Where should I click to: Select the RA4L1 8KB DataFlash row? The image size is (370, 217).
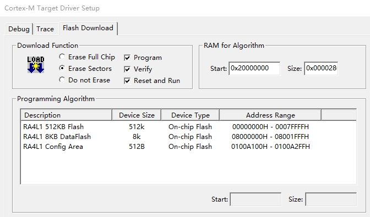(x=188, y=136)
